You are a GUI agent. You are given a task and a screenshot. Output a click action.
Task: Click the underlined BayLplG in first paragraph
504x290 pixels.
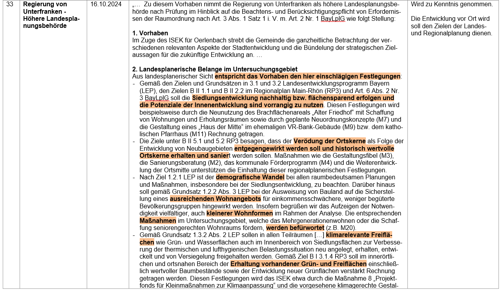tap(333, 18)
